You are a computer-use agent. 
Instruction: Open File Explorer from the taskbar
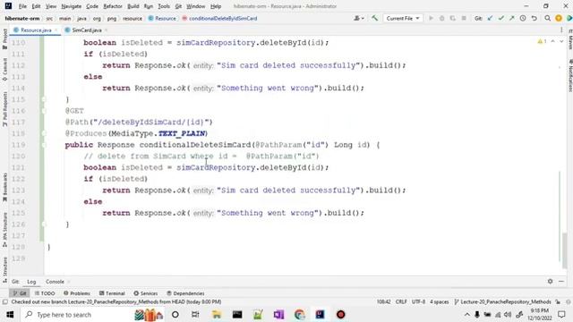[x=217, y=314]
